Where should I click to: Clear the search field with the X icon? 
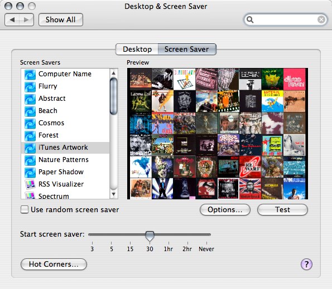[321, 19]
